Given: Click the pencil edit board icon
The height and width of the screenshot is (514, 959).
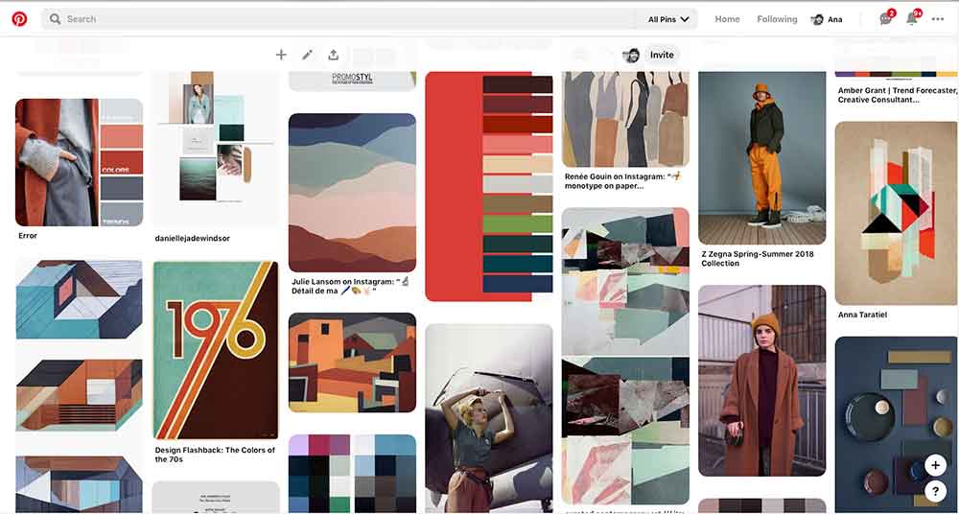Looking at the screenshot, I should (x=307, y=55).
